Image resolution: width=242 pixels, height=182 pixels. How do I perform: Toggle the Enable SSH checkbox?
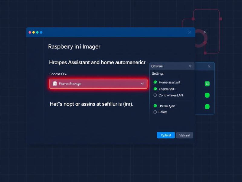click(x=155, y=89)
